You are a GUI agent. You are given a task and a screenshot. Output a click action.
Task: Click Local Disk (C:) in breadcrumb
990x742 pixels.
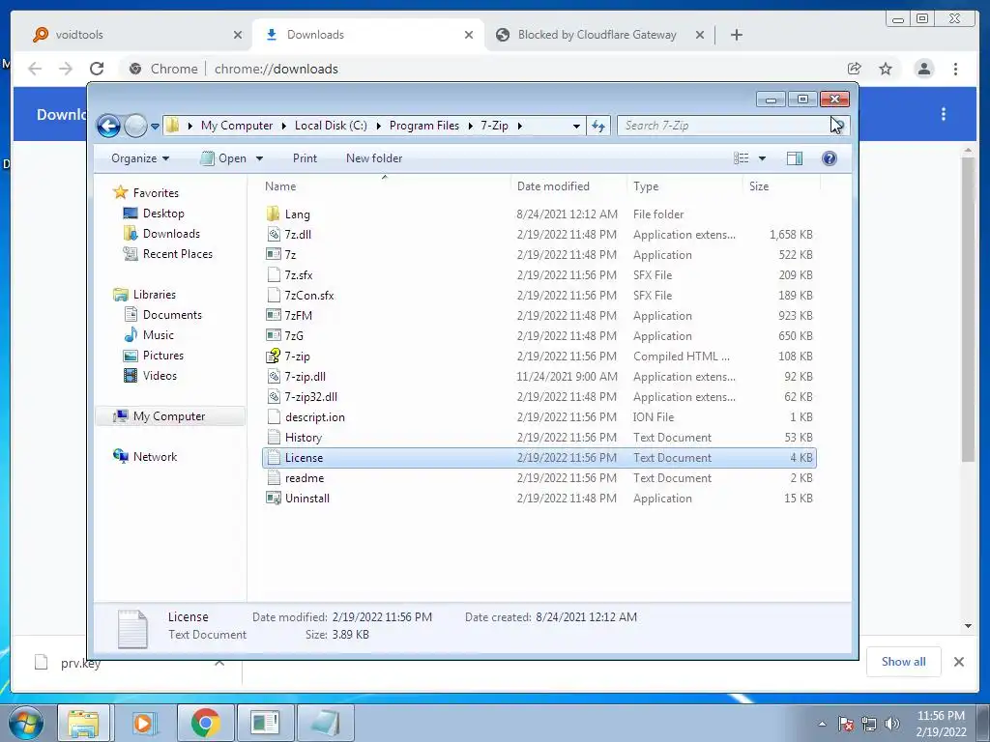331,126
